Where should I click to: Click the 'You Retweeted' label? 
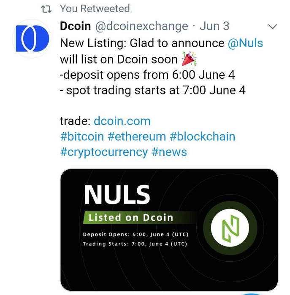click(x=95, y=9)
